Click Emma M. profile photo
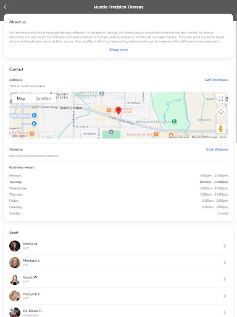The image size is (237, 317). pos(15,246)
